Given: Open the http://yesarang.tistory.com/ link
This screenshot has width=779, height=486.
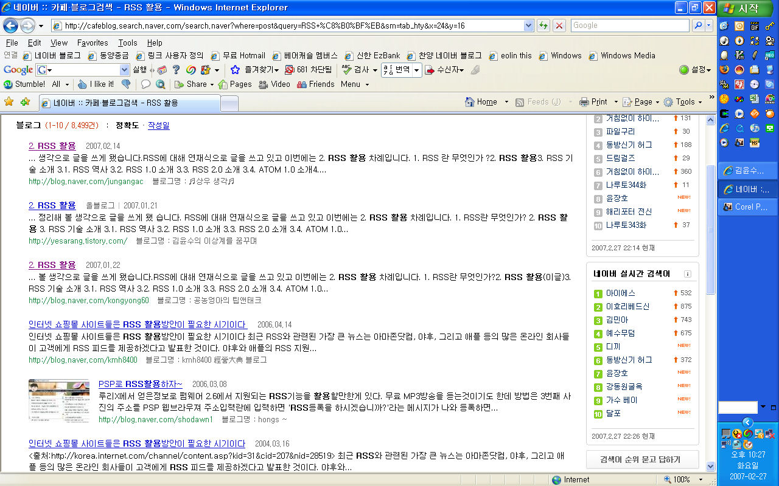Looking at the screenshot, I should coord(78,241).
